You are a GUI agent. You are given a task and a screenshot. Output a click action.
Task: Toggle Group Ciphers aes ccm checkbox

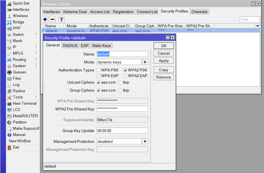click(x=98, y=90)
